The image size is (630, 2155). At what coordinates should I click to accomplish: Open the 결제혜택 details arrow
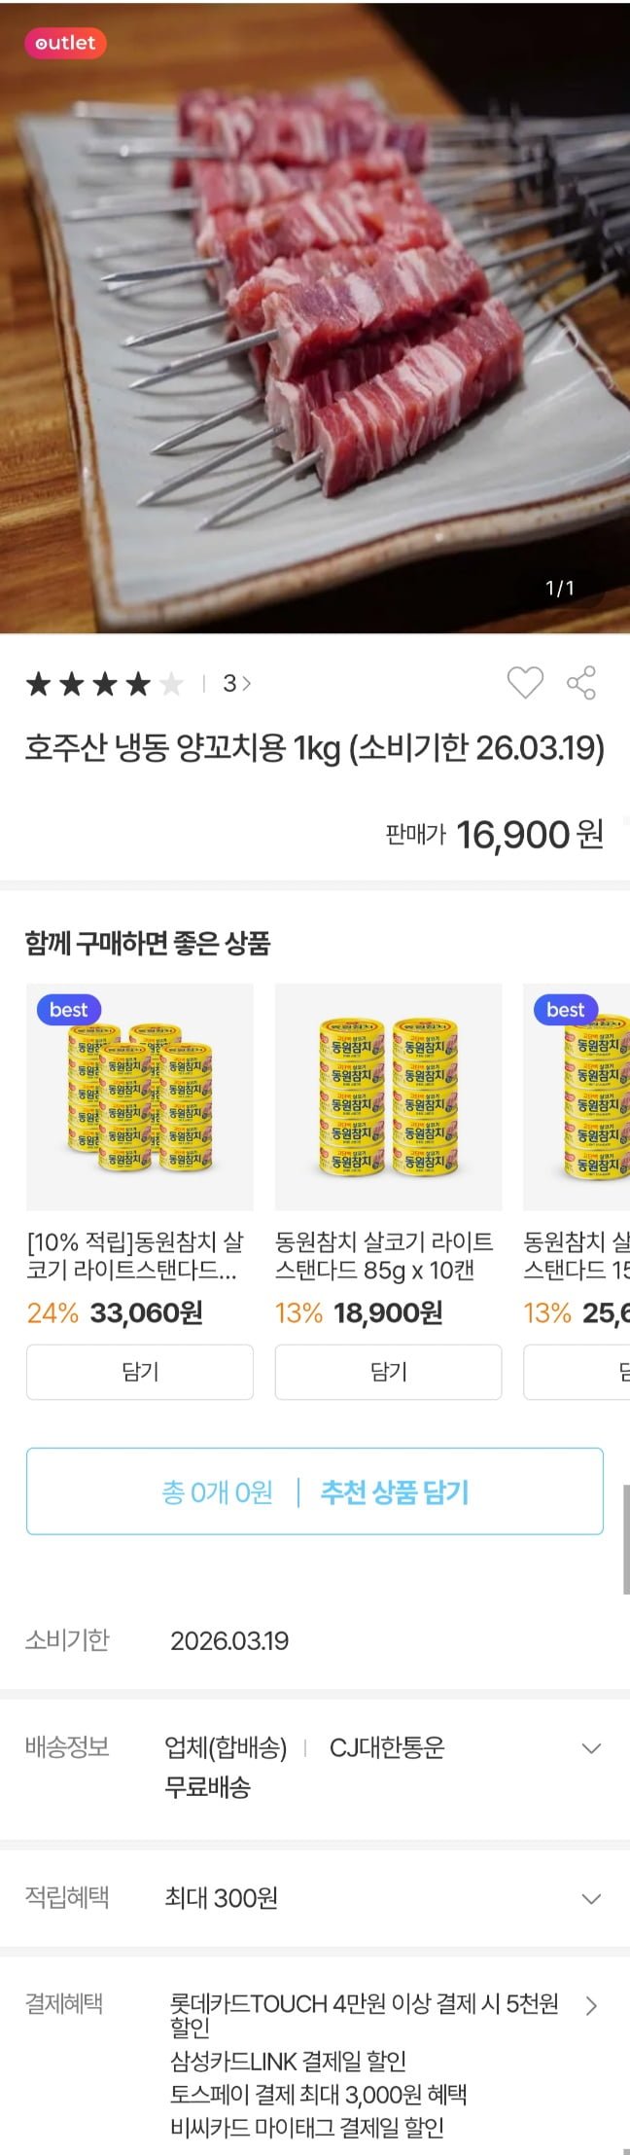click(590, 2005)
